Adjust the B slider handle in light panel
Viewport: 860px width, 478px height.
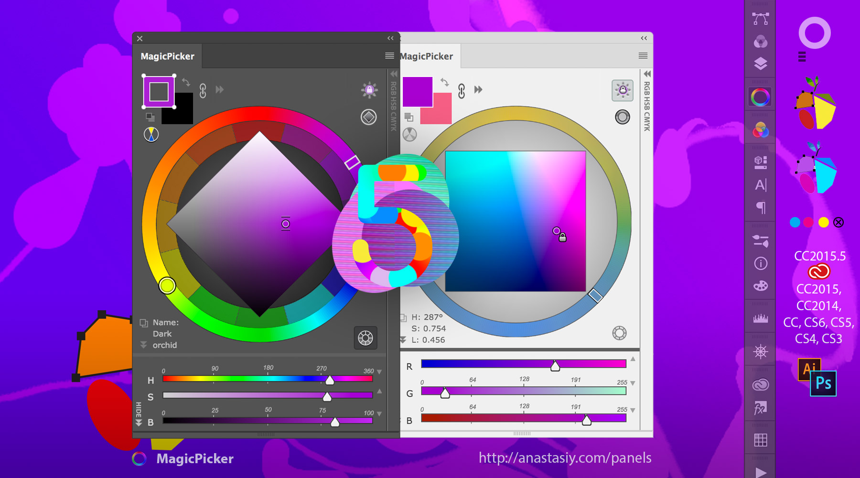coord(587,420)
